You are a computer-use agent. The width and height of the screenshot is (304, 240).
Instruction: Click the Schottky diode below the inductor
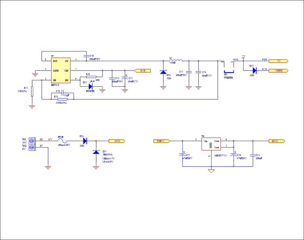pyautogui.click(x=163, y=72)
